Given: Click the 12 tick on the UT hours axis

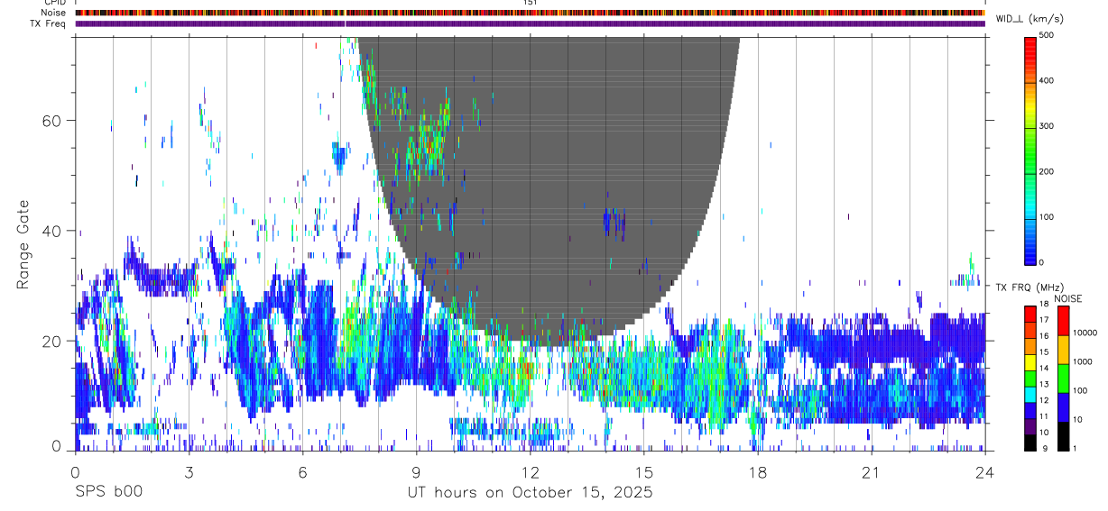Looking at the screenshot, I should [x=530, y=472].
